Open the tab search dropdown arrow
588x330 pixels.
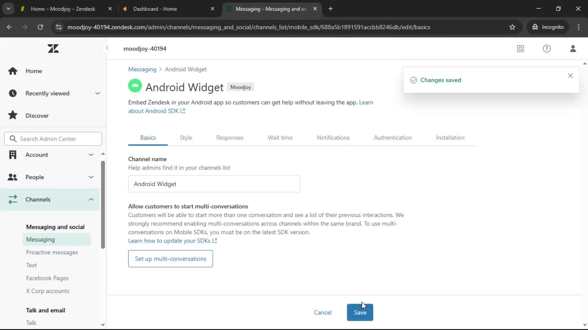pos(9,9)
